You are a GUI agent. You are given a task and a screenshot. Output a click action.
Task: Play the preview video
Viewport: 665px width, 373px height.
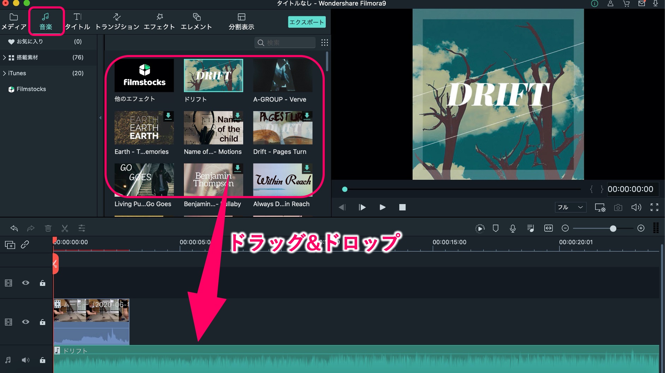pyautogui.click(x=382, y=207)
